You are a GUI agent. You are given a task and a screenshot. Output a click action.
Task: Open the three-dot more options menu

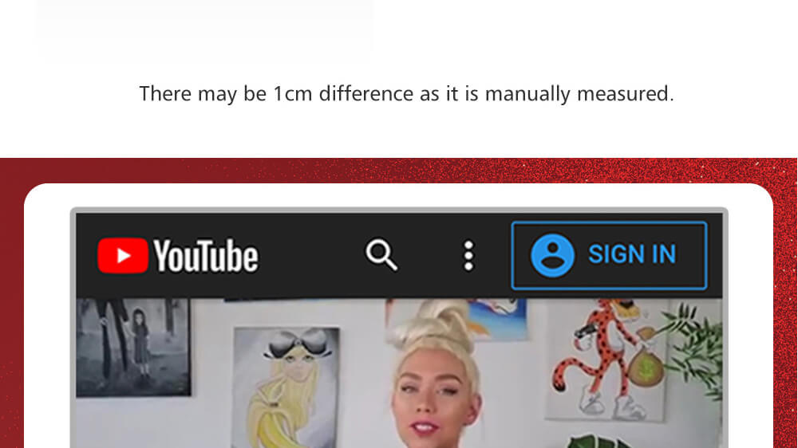click(x=468, y=256)
